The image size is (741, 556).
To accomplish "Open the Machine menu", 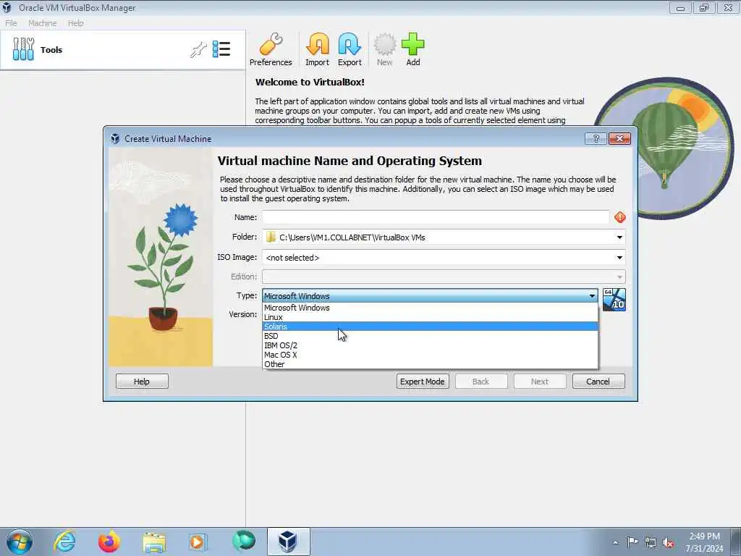I will click(43, 23).
